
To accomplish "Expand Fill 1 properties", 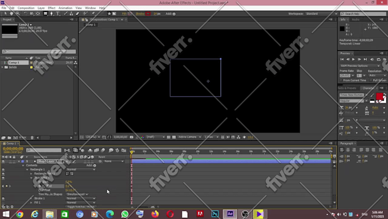I will tap(31, 202).
